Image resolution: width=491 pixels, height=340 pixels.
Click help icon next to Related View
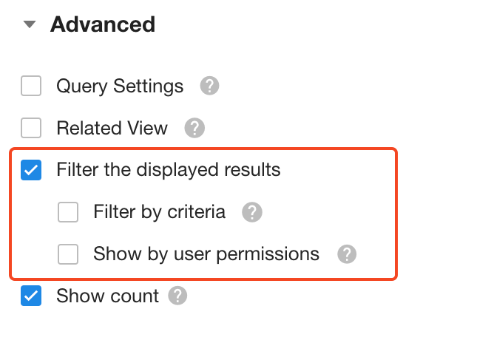194,129
